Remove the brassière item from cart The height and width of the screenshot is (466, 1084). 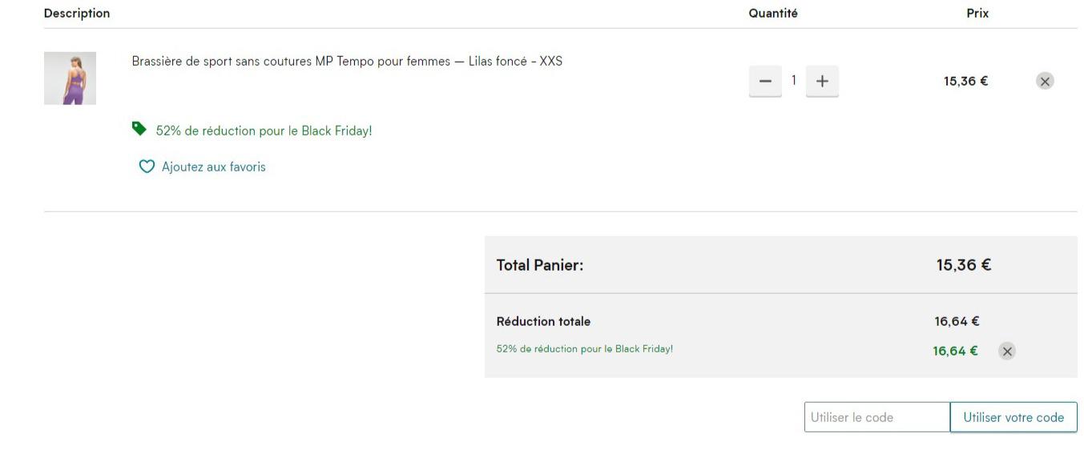(1045, 81)
